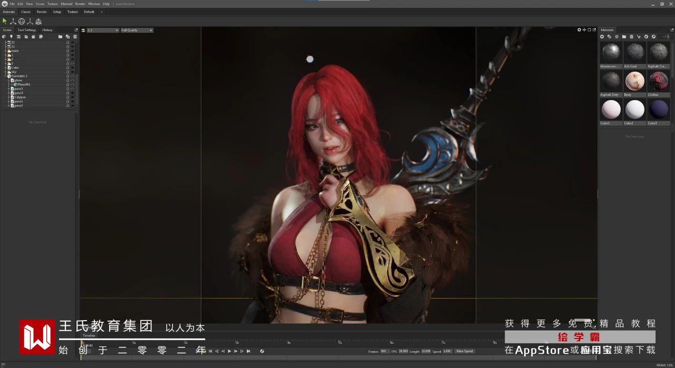Click the add turntable icon in scene toolbar
The height and width of the screenshot is (368, 675).
point(41,37)
